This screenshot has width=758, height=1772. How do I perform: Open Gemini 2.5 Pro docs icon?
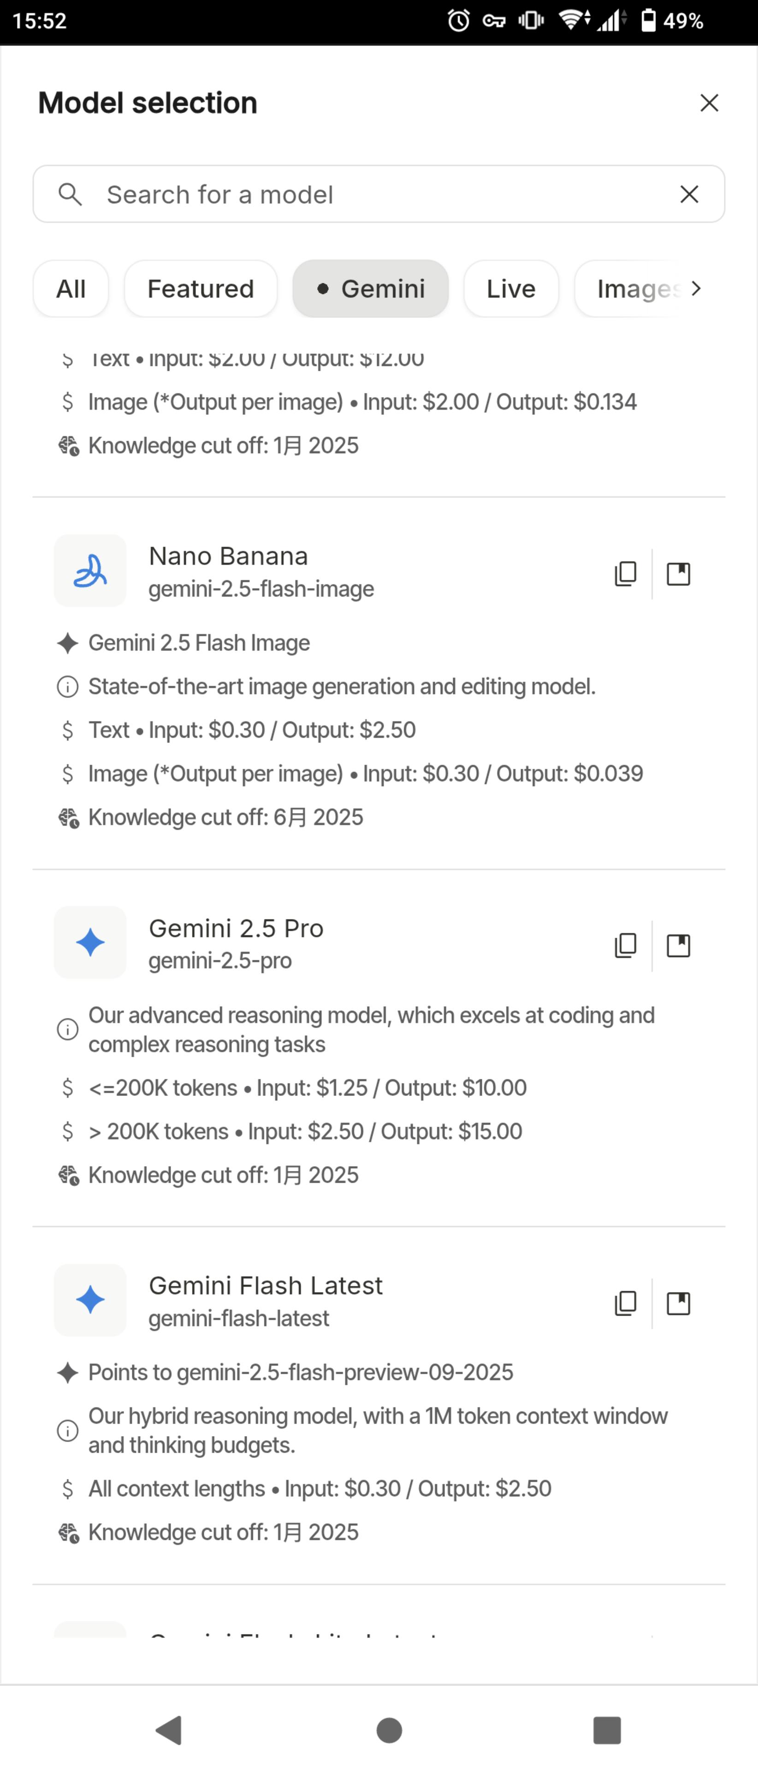[678, 945]
